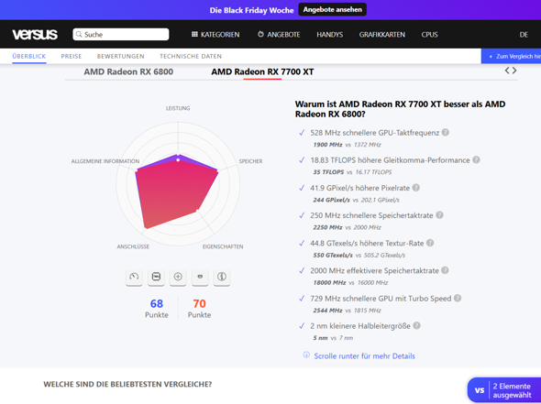Click the 250 MHz schnellere Speichertaktrate text
The width and height of the screenshot is (541, 404).
[x=371, y=215]
